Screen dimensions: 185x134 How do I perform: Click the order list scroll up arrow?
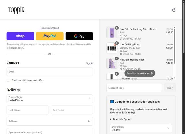[x=175, y=27]
